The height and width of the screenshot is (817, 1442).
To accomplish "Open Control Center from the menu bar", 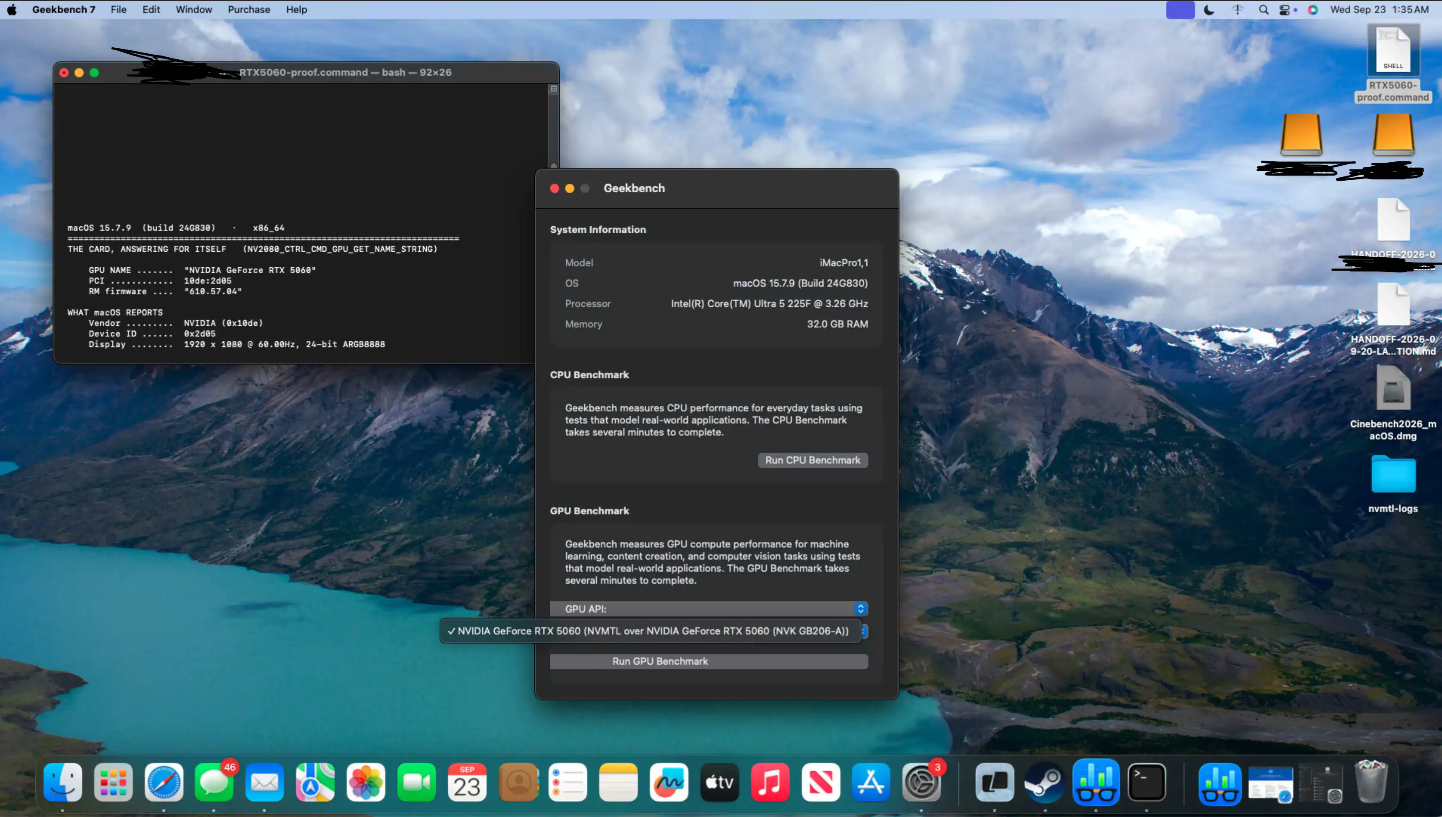I will coord(1284,9).
